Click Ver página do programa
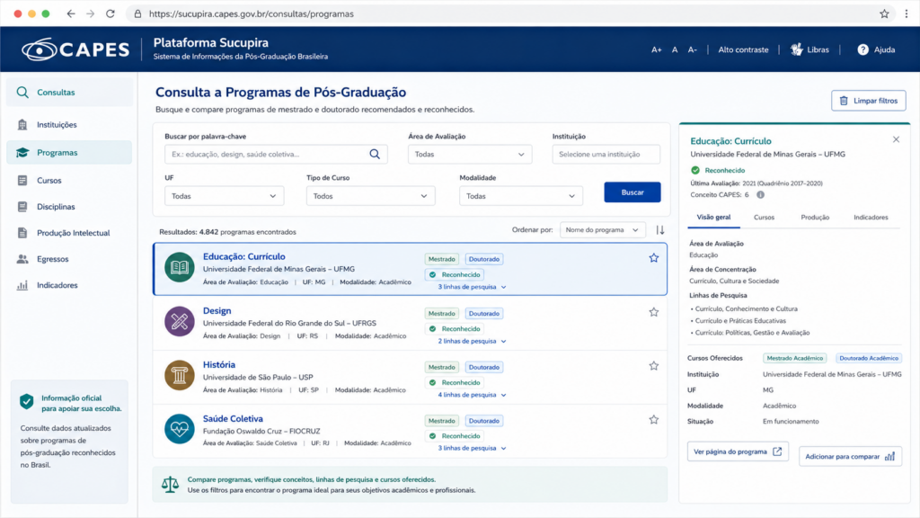 tap(738, 451)
